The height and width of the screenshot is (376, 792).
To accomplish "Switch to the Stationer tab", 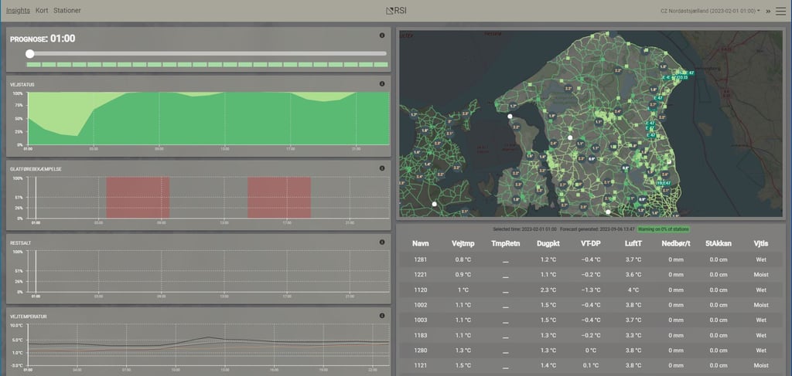I will (x=67, y=10).
